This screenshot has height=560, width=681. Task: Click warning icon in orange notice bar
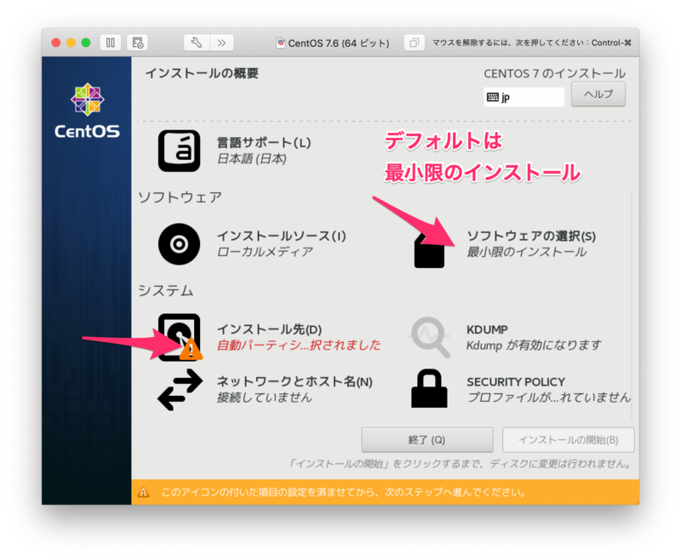coord(143,492)
